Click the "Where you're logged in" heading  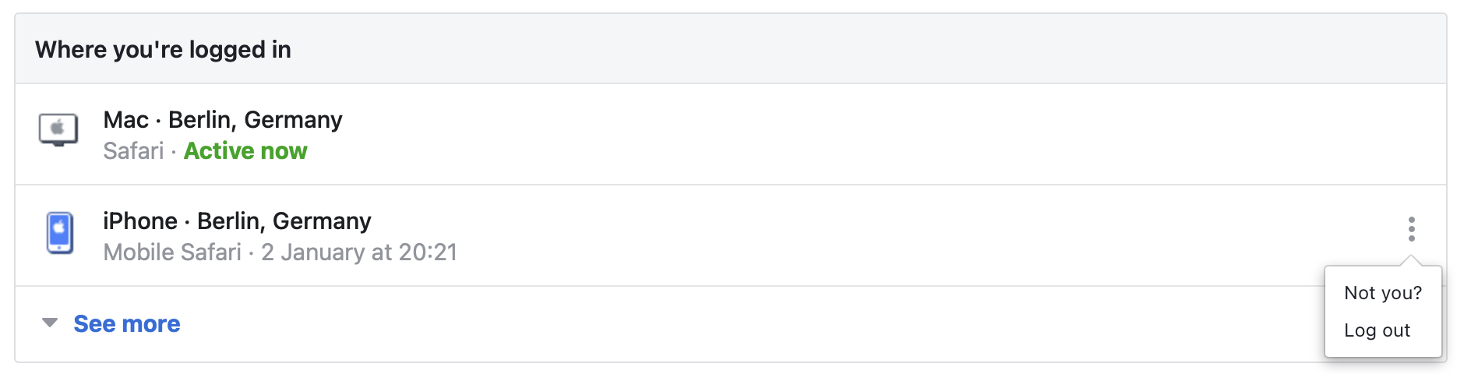[x=163, y=50]
